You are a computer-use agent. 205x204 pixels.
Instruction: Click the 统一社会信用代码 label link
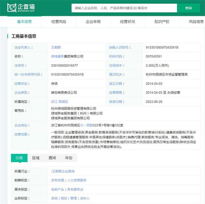coord(27,74)
